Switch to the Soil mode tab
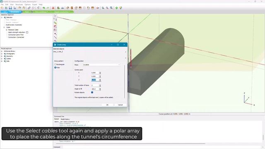 (5, 12)
